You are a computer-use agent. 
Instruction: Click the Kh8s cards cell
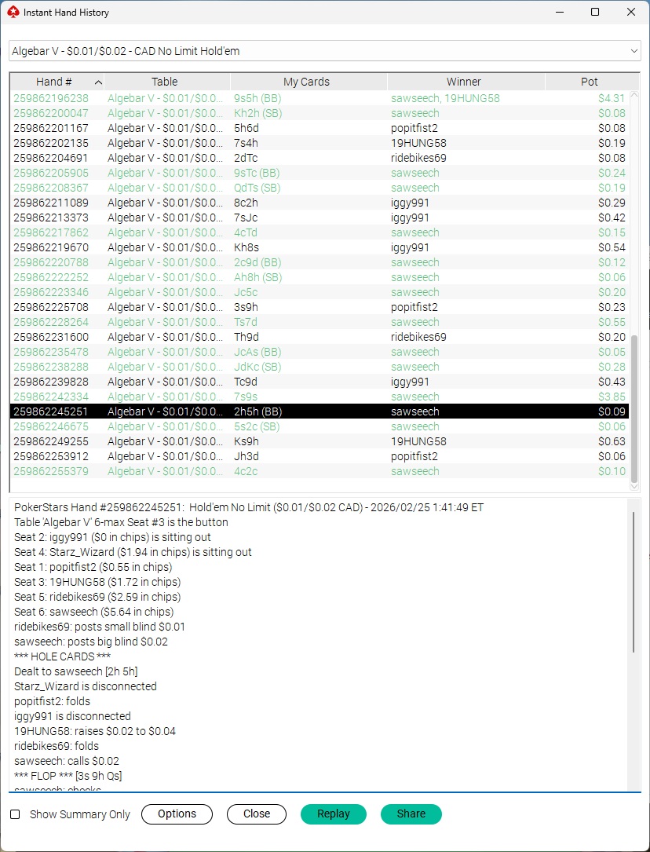(246, 248)
